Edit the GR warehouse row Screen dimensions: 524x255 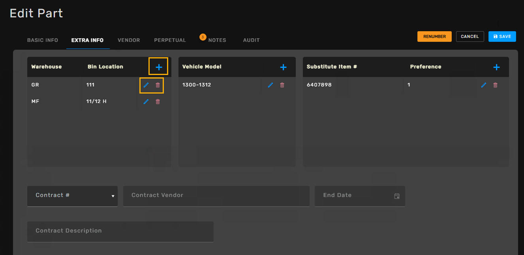(146, 85)
